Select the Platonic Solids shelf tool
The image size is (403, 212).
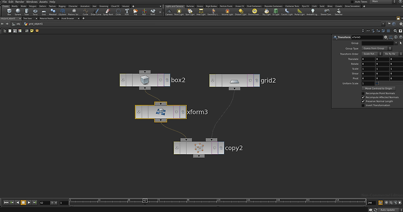pos(74,12)
